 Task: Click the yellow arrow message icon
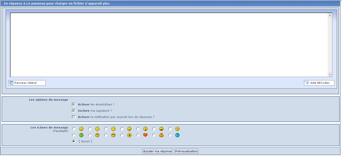129,135
